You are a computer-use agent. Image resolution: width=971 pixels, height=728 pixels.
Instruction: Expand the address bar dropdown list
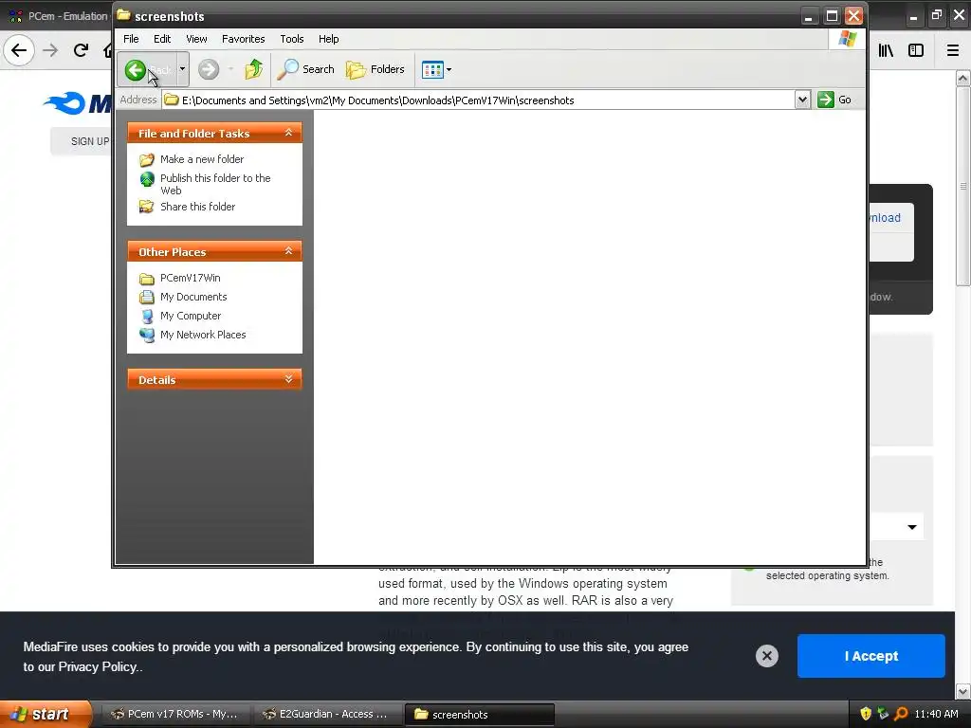coord(802,100)
